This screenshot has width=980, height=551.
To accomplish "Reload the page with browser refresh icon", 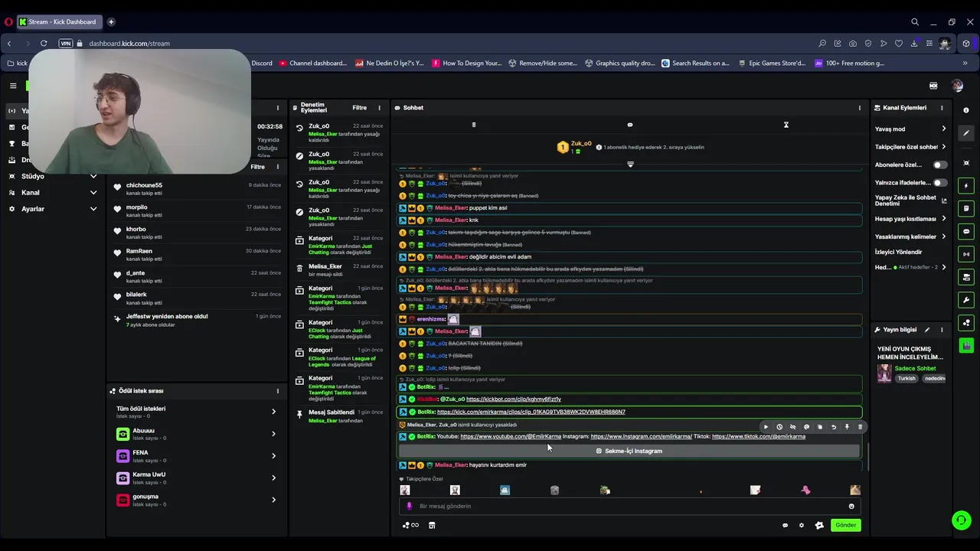I will (x=44, y=44).
